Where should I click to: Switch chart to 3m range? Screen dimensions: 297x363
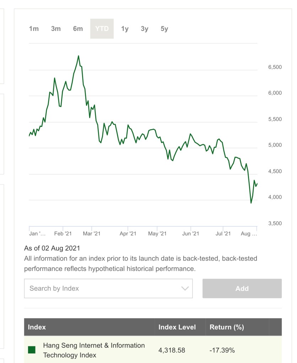pos(56,29)
